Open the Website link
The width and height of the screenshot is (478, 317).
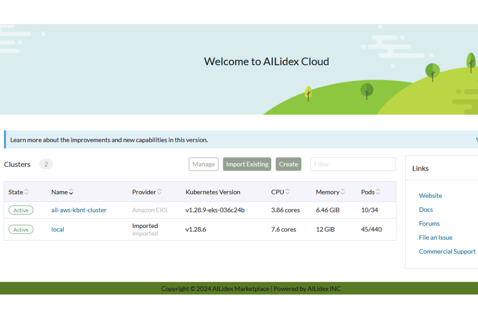point(430,196)
